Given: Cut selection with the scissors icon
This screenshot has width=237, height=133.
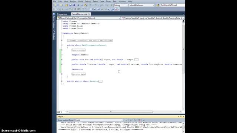Looking at the screenshot, I should pyautogui.click(x=78, y=5).
